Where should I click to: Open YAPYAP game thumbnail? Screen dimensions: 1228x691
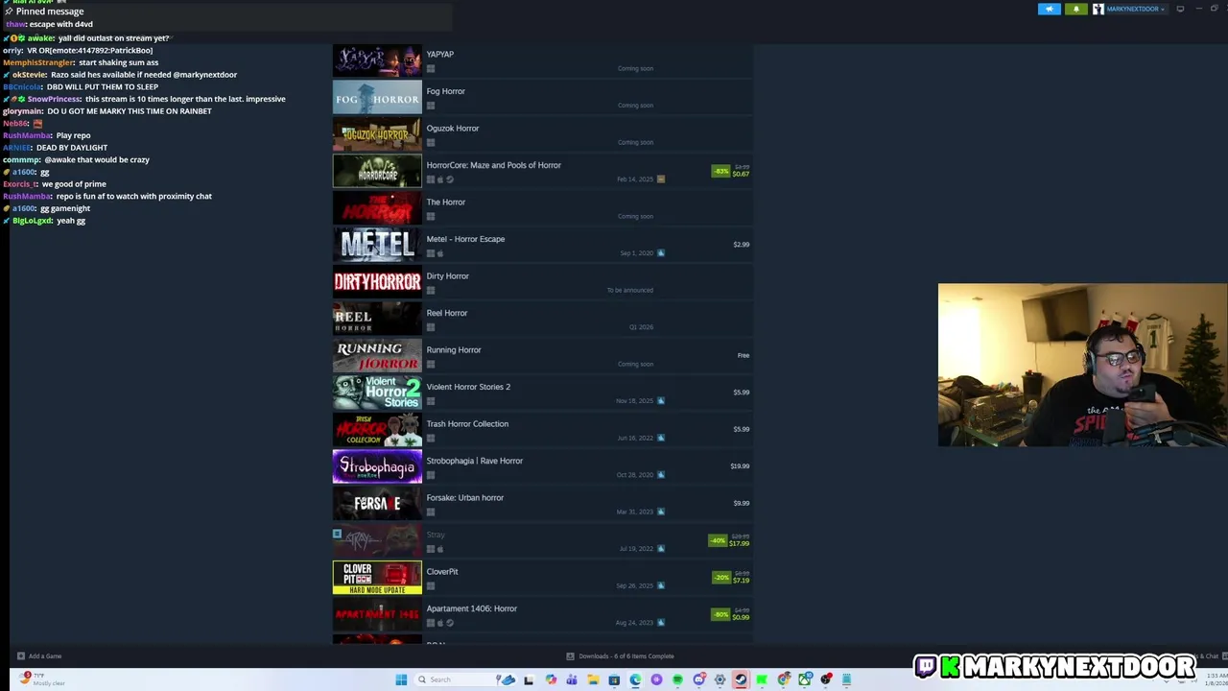click(x=377, y=60)
